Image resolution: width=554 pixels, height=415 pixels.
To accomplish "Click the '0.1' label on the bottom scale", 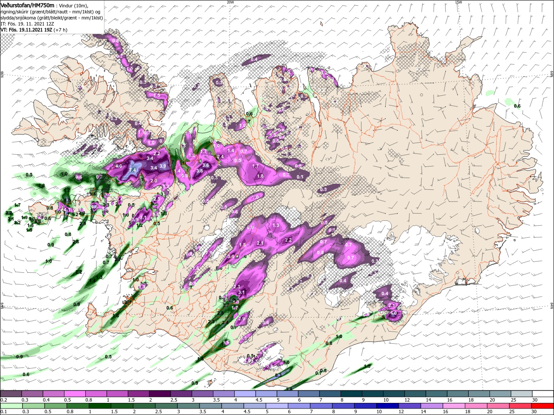I will coord(3,412).
